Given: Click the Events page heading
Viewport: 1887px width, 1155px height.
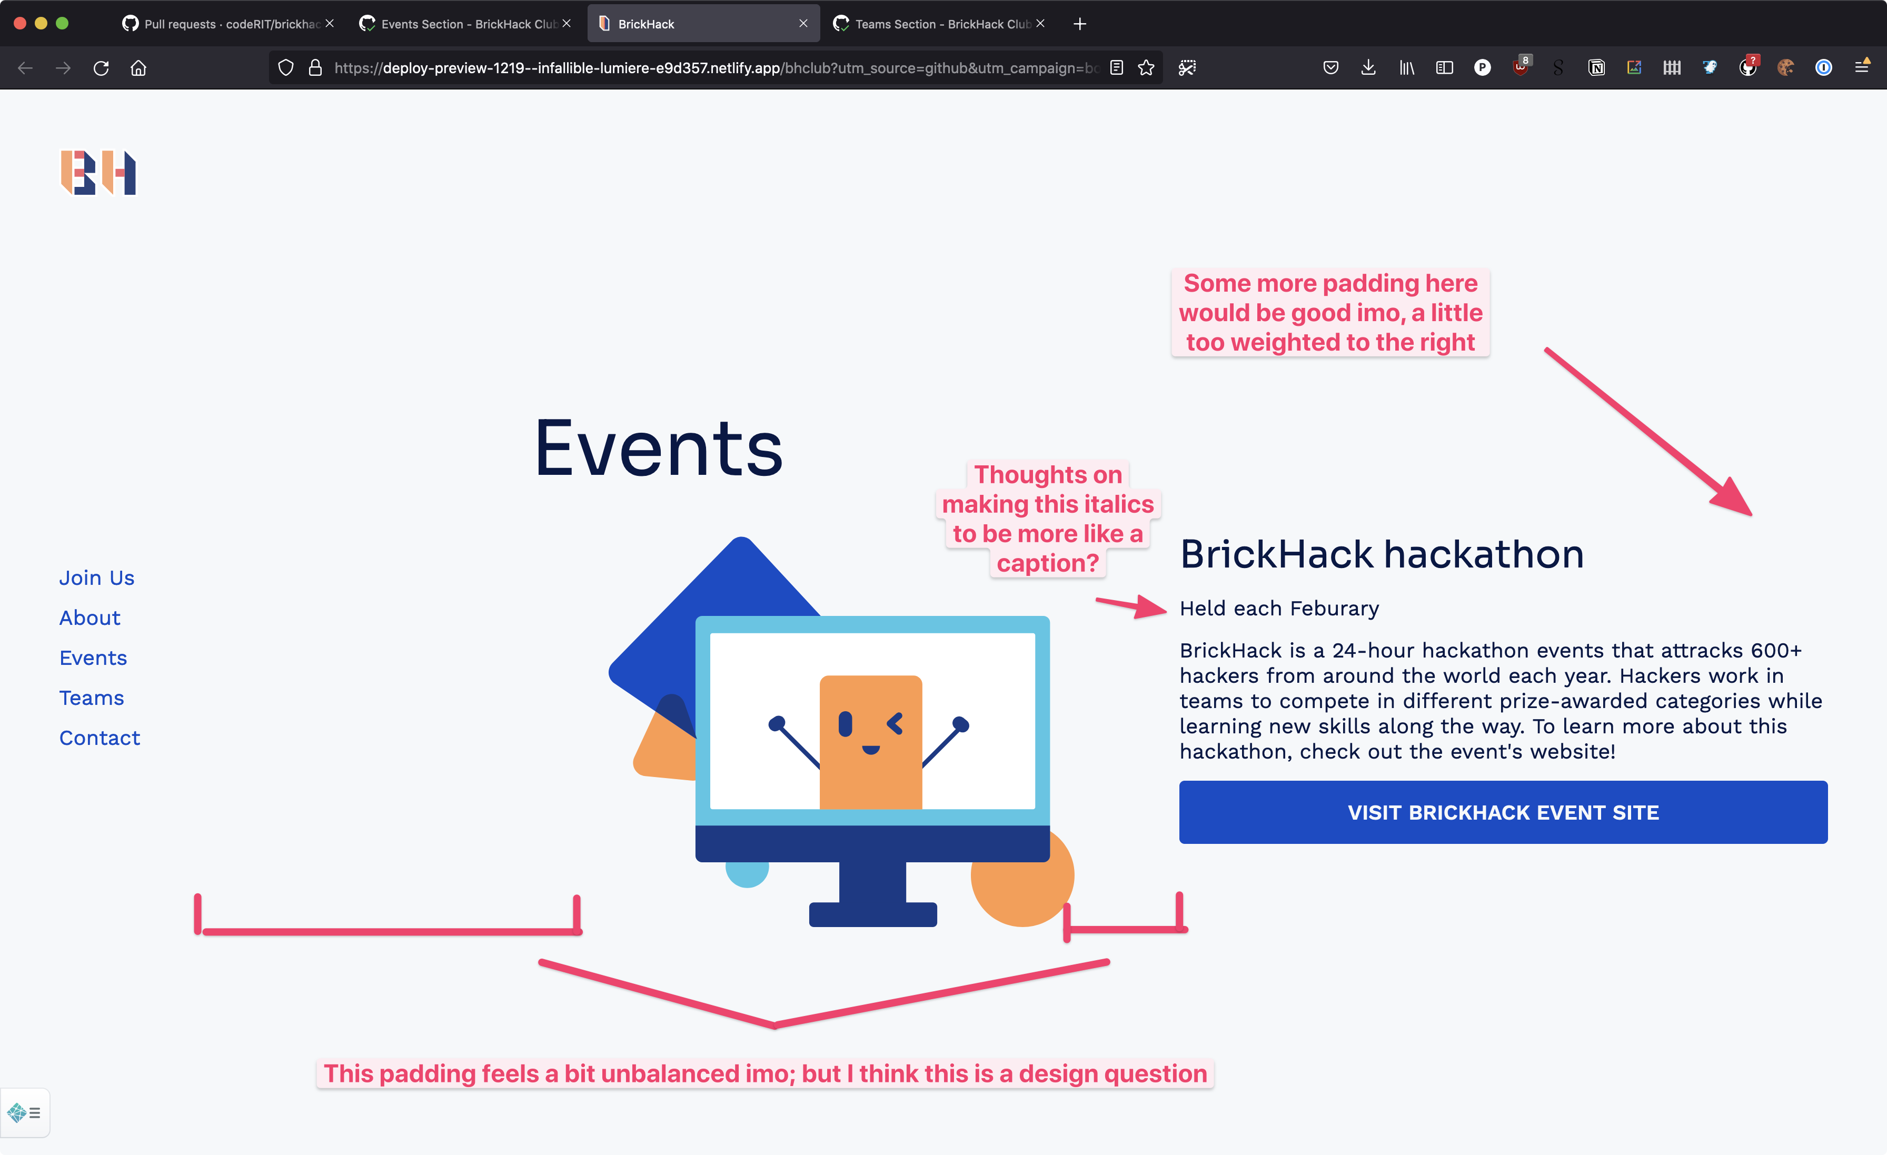Looking at the screenshot, I should click(x=659, y=447).
